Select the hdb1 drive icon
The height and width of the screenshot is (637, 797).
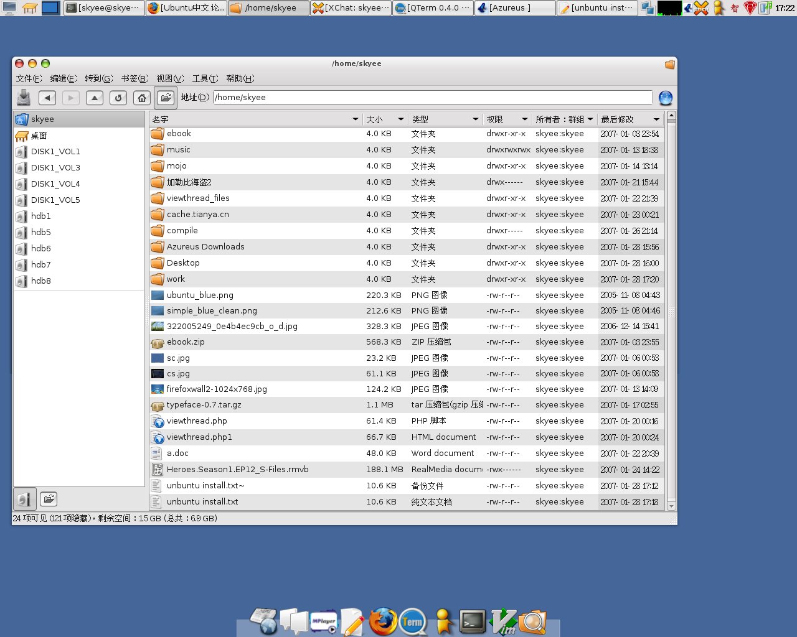pos(22,216)
